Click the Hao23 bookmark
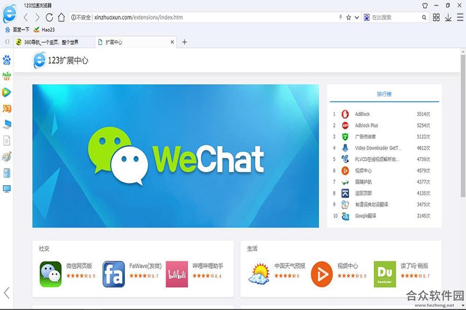Viewport: 466px width, 310px height. 44,30
